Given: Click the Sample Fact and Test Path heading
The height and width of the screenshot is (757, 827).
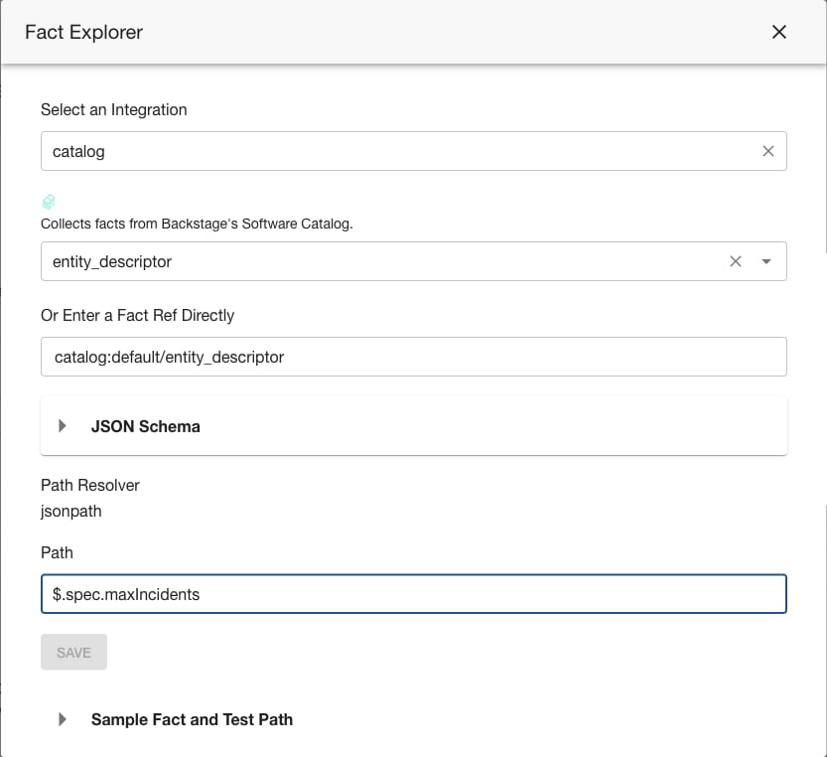Looking at the screenshot, I should pyautogui.click(x=192, y=719).
